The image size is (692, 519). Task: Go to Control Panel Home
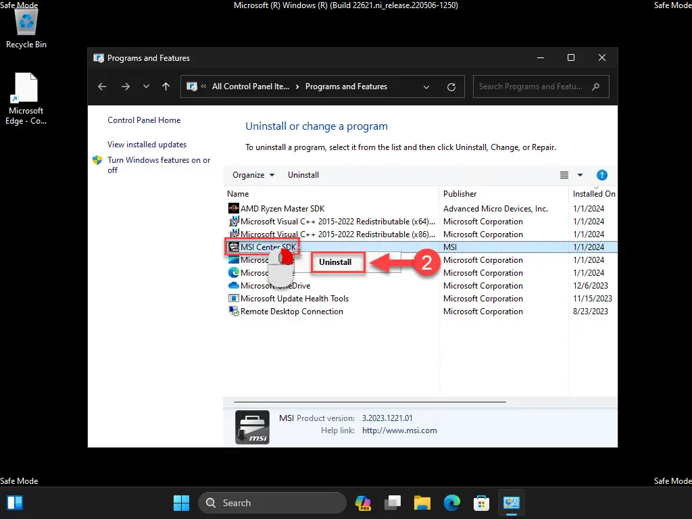(144, 120)
